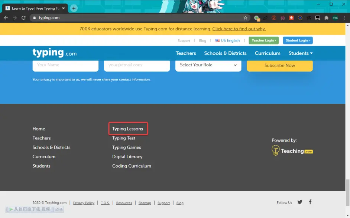Click the Subscribe Now button

pos(280,66)
